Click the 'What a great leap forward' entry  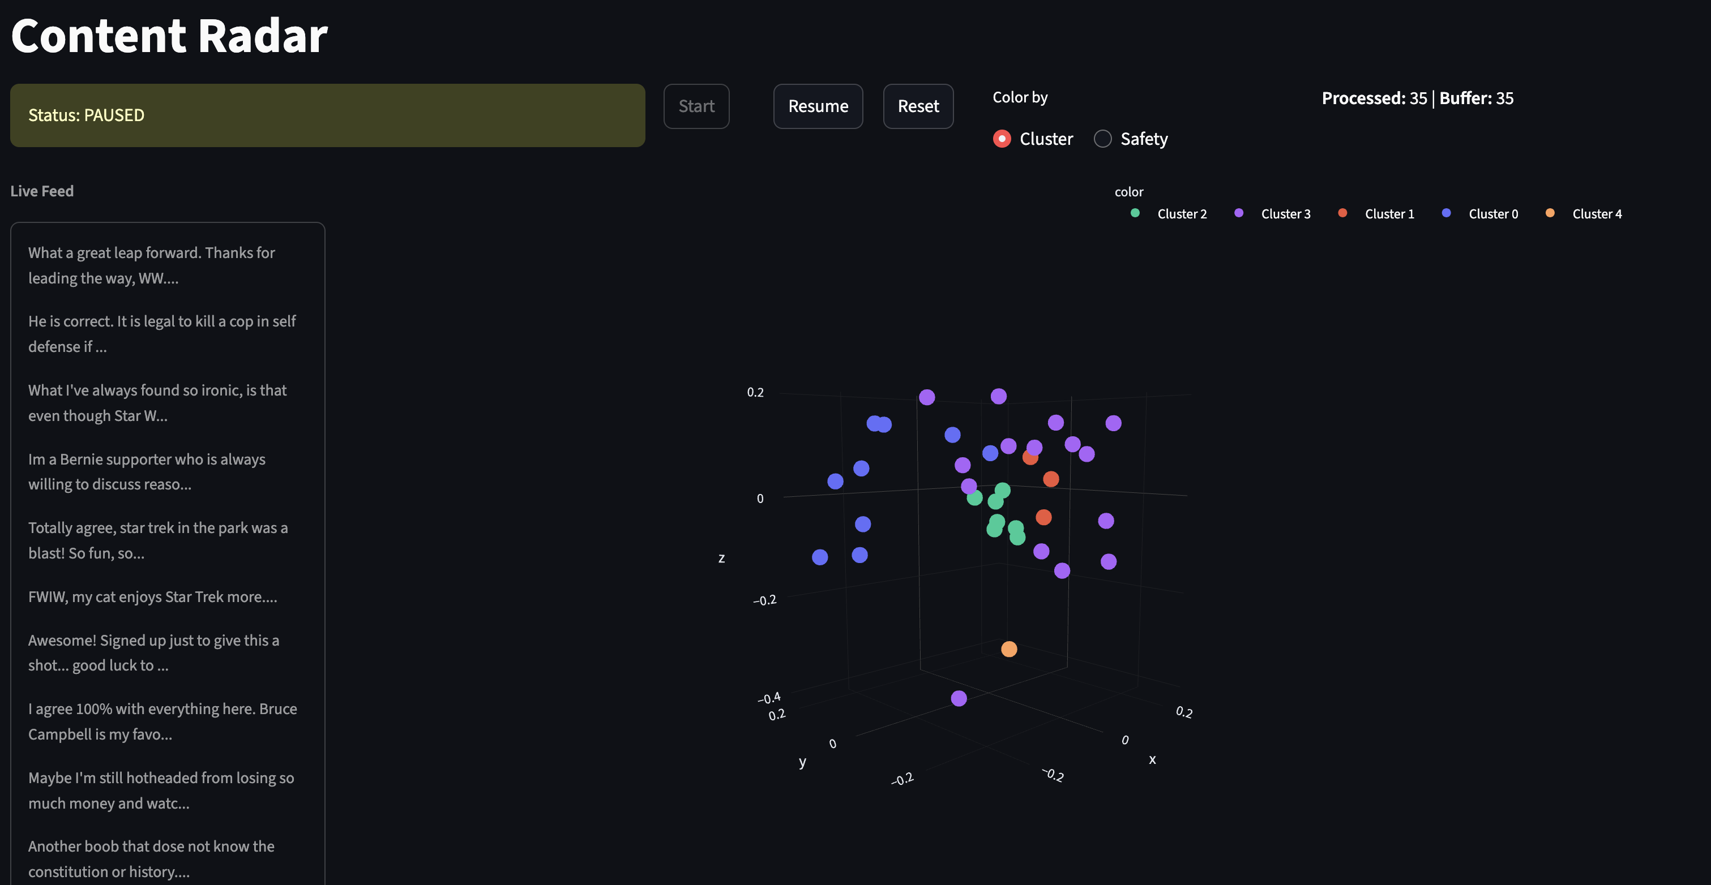(x=151, y=265)
